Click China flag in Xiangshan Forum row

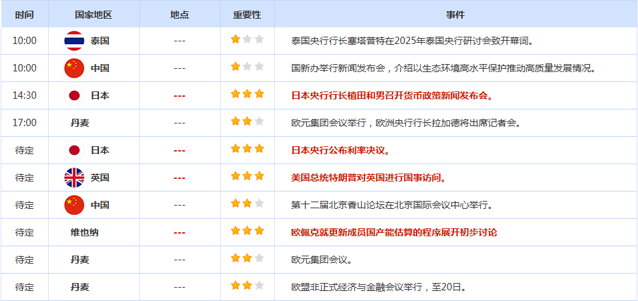click(x=74, y=205)
